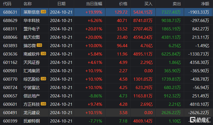Open stock 抚顺特钢
213x125 pixels.
[31, 121]
